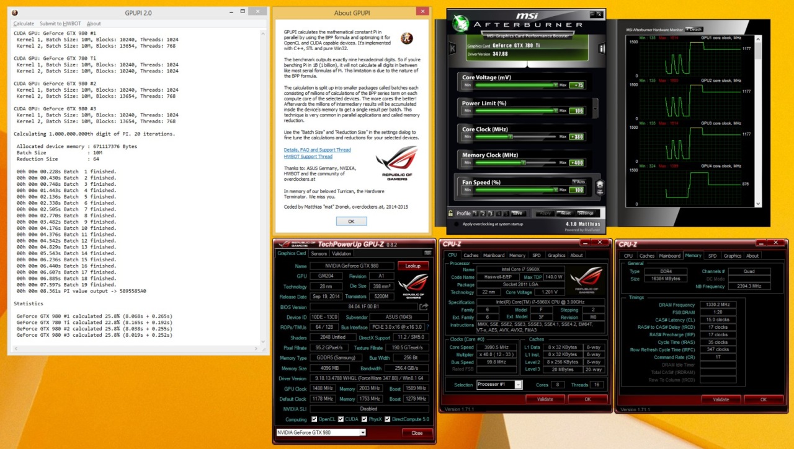Open the GPU-Z graphics card selection dropdown
Viewport: 794px width, 449px height.
coord(321,433)
